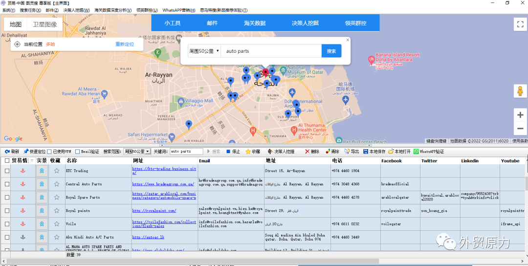Click the fullscreen map icon
The width and height of the screenshot is (528, 266).
point(520,24)
